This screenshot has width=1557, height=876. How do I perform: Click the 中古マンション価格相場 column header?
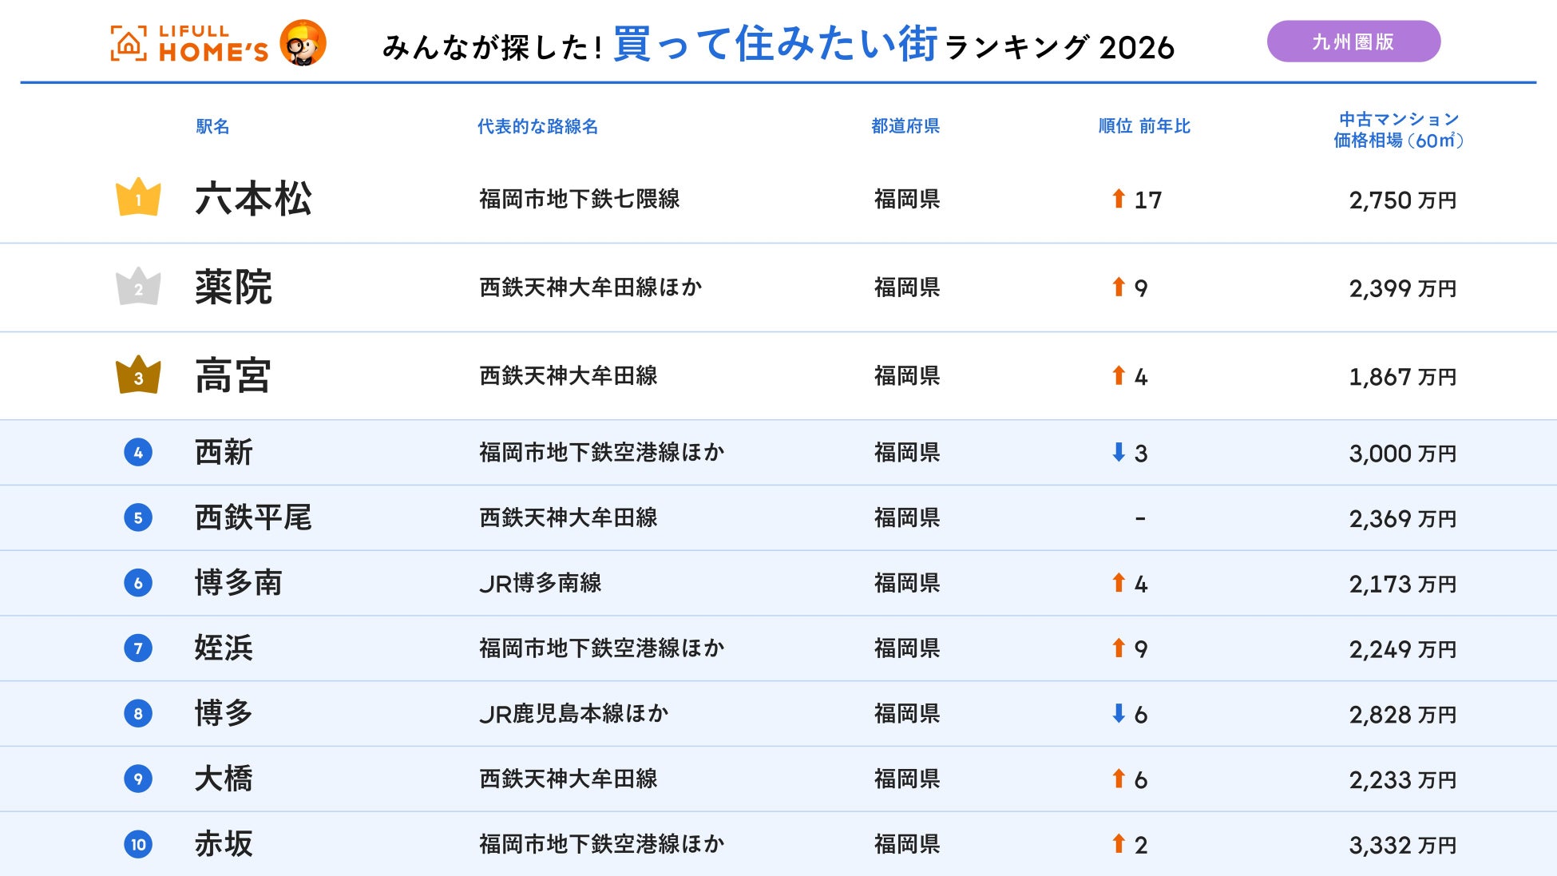(x=1399, y=129)
